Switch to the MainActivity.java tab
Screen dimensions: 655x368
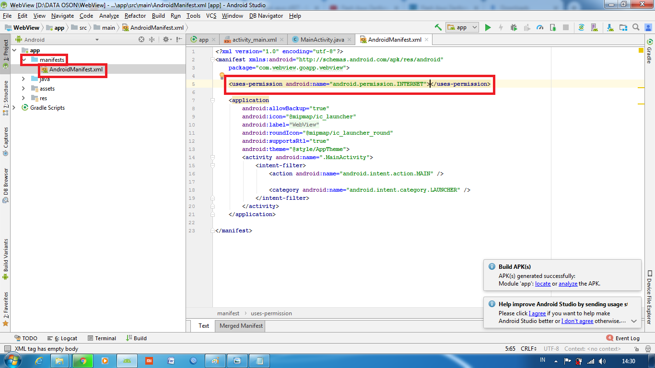321,40
